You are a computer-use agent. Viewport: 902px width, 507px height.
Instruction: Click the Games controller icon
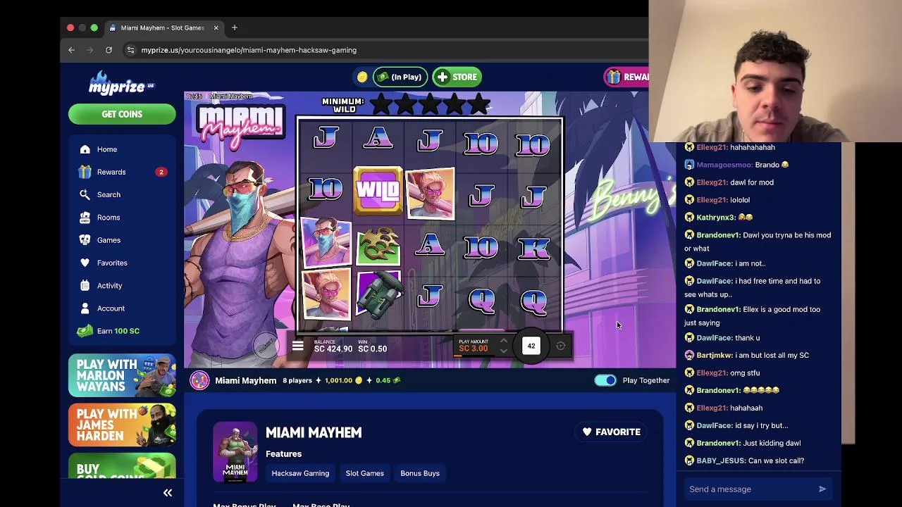[x=85, y=240]
